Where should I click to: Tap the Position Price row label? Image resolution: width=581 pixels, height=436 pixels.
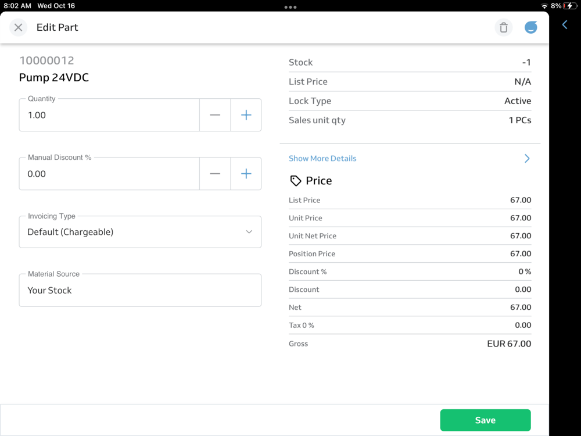point(311,253)
